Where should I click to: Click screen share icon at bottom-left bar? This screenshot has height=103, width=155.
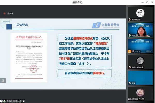(x=1, y=101)
